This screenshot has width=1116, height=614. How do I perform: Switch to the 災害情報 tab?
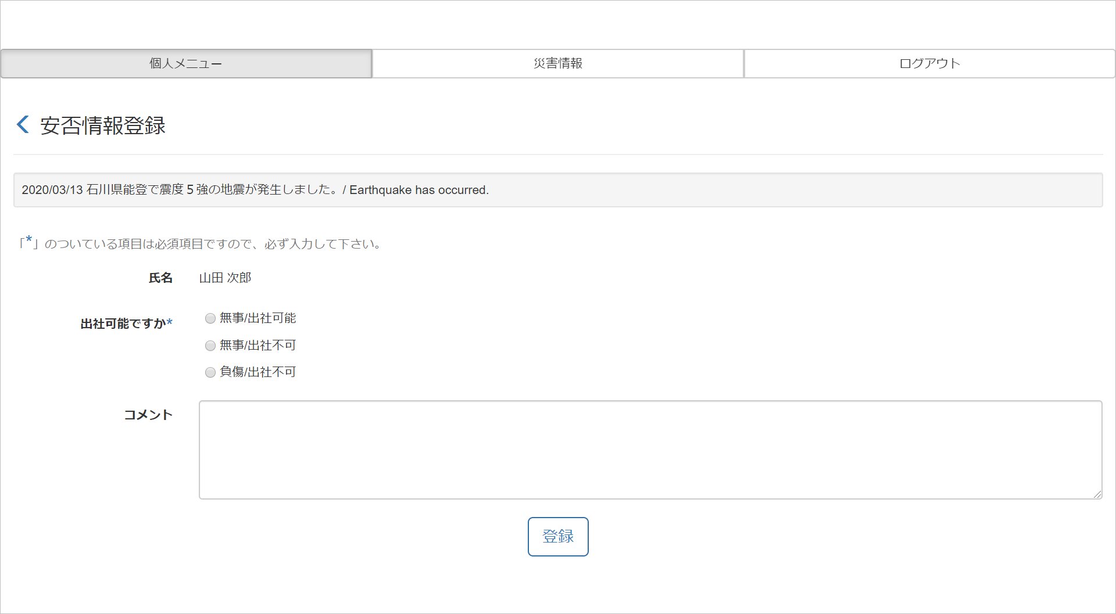tap(558, 63)
